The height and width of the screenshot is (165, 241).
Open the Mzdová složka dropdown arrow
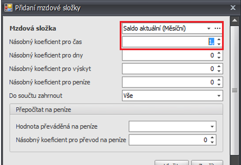point(208,28)
